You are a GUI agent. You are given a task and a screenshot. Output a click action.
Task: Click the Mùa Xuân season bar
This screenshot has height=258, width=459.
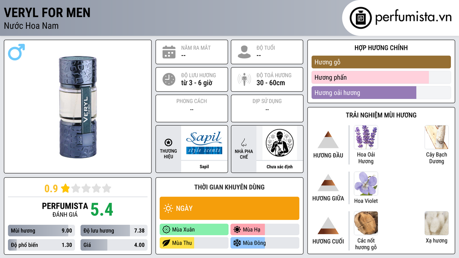[194, 230]
